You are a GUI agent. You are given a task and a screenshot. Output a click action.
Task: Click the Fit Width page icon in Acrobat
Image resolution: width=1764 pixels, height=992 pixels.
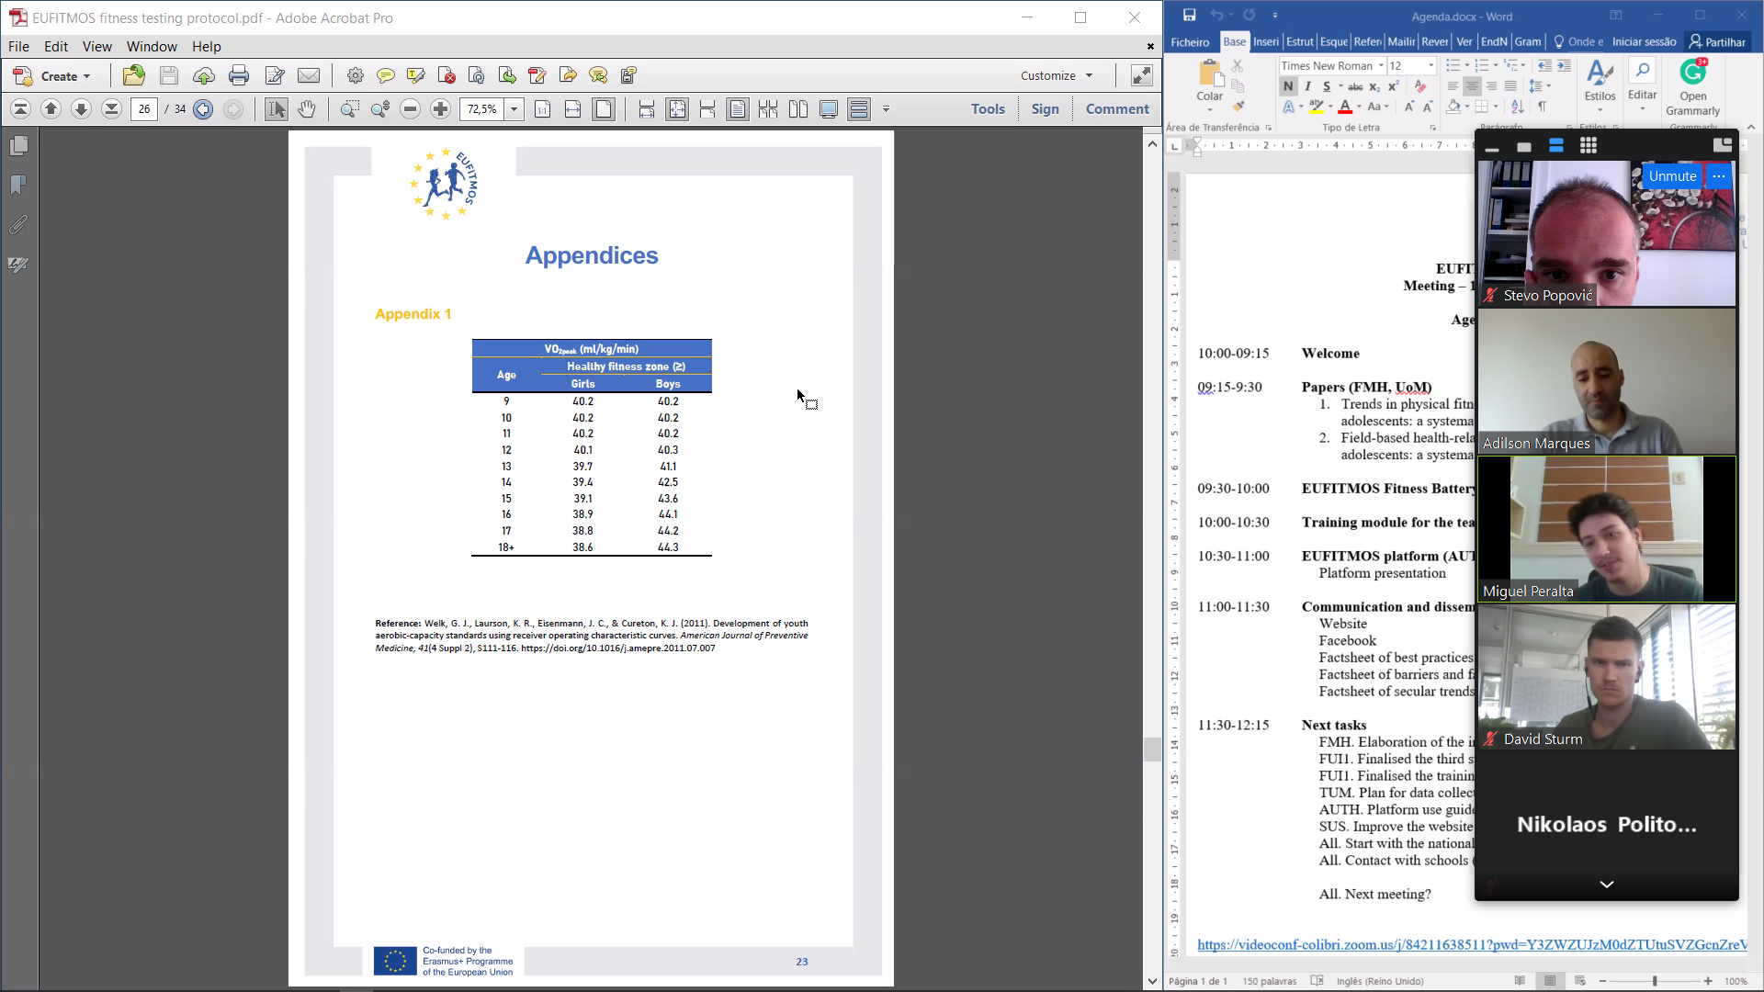point(572,109)
